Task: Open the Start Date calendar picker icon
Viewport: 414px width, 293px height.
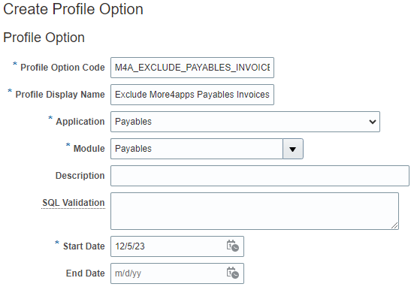Action: (x=233, y=246)
